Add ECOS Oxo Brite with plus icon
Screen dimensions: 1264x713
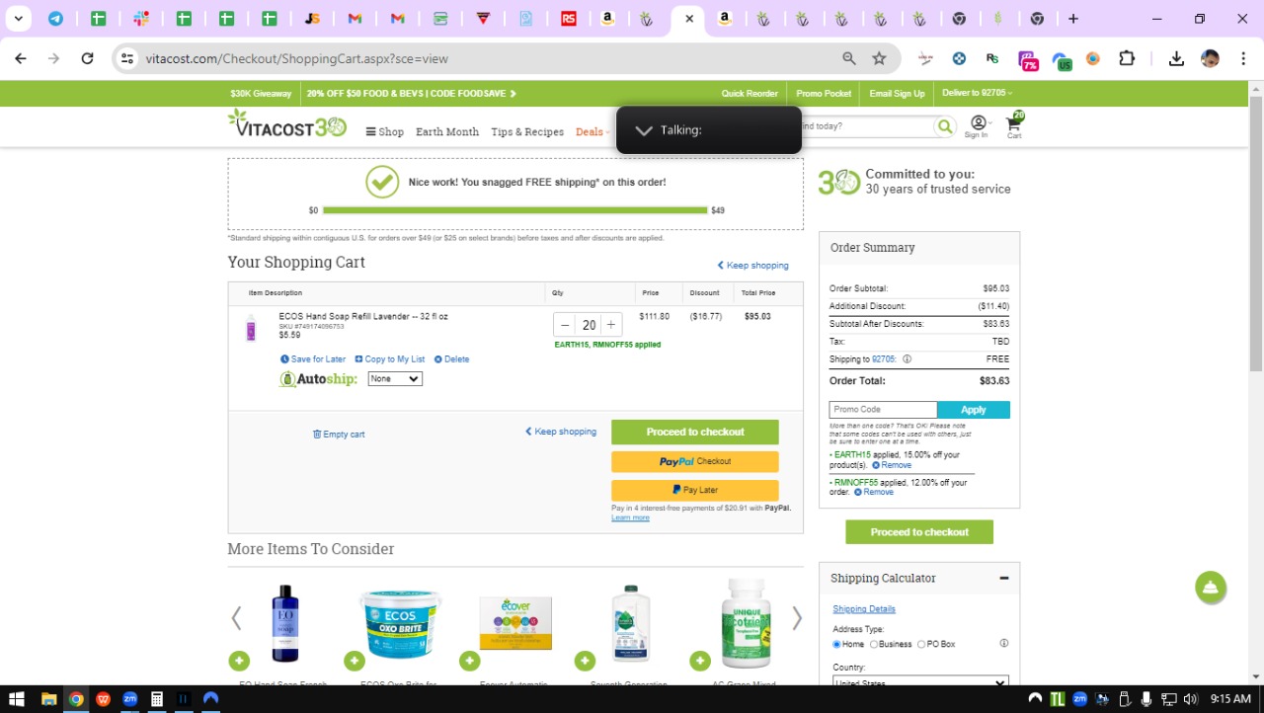pyautogui.click(x=355, y=661)
